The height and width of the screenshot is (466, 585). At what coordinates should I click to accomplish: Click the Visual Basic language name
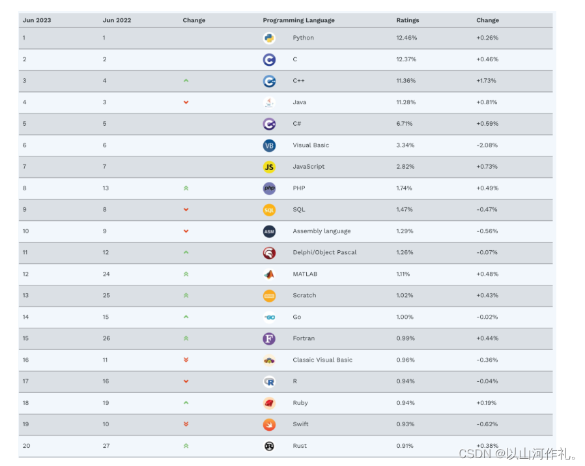coord(311,145)
